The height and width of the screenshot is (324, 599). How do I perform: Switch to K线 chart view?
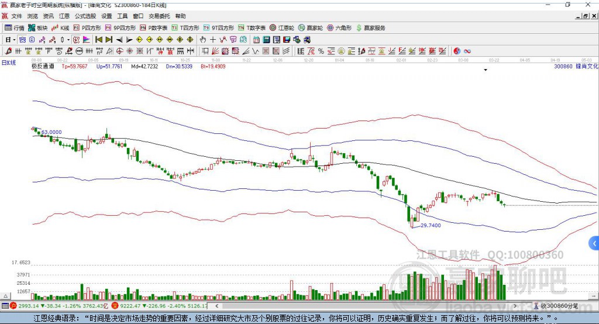60,28
